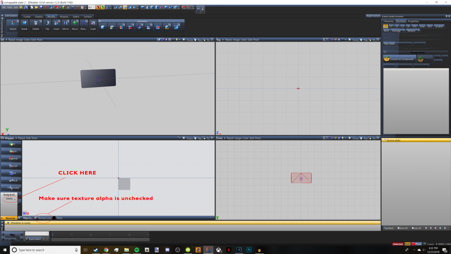451x254 pixels.
Task: Open the 3D viewport menu arrow
Action: pos(6,40)
